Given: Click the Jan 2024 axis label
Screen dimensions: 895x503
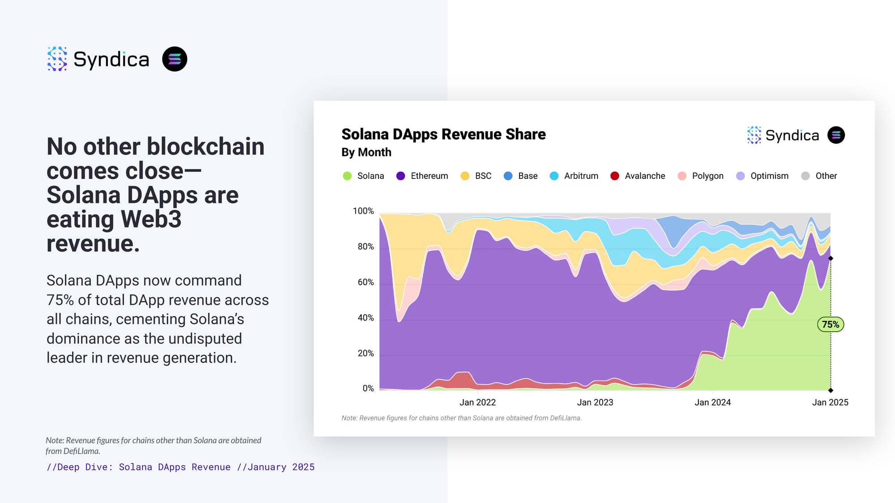Looking at the screenshot, I should coord(712,402).
